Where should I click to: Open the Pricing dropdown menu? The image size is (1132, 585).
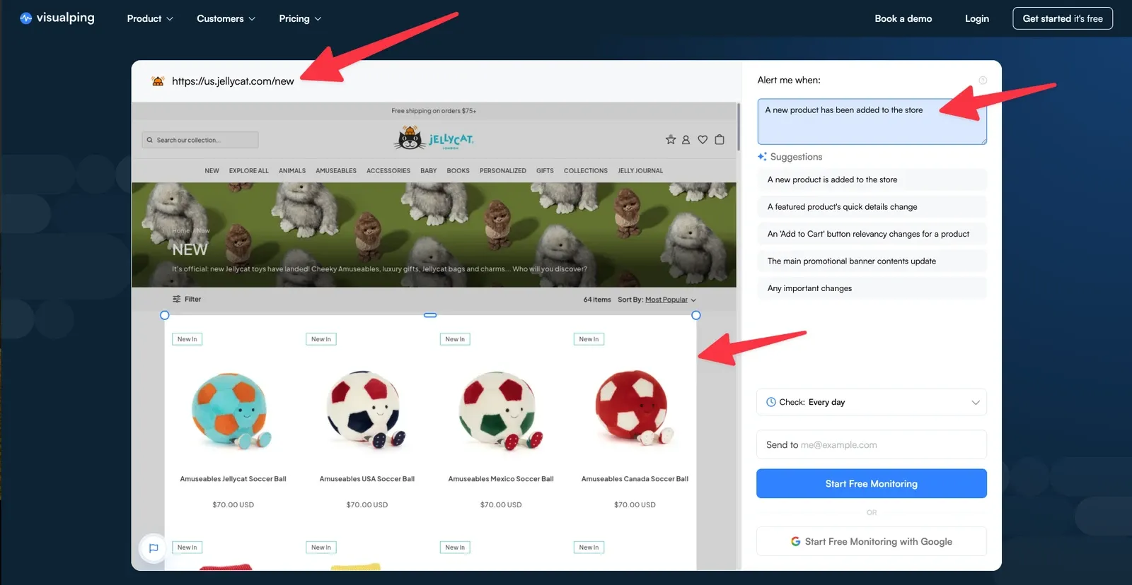pyautogui.click(x=300, y=18)
